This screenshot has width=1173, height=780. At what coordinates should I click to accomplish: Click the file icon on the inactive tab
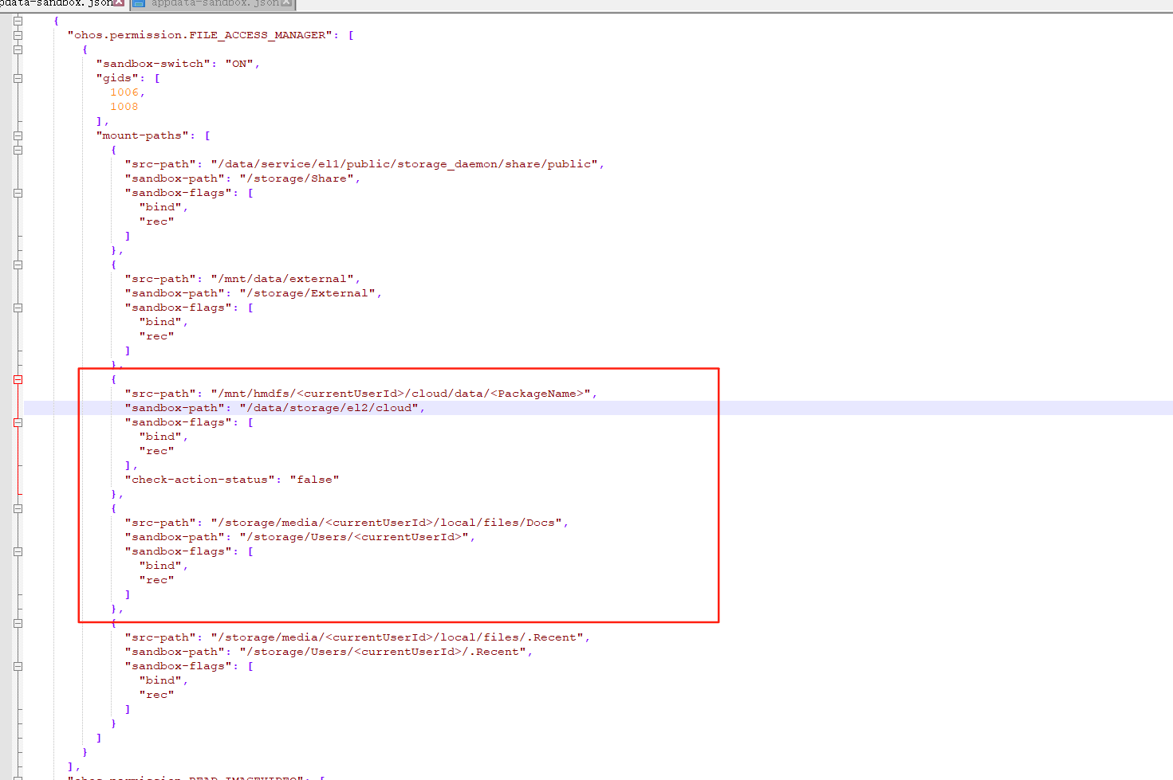click(x=139, y=3)
